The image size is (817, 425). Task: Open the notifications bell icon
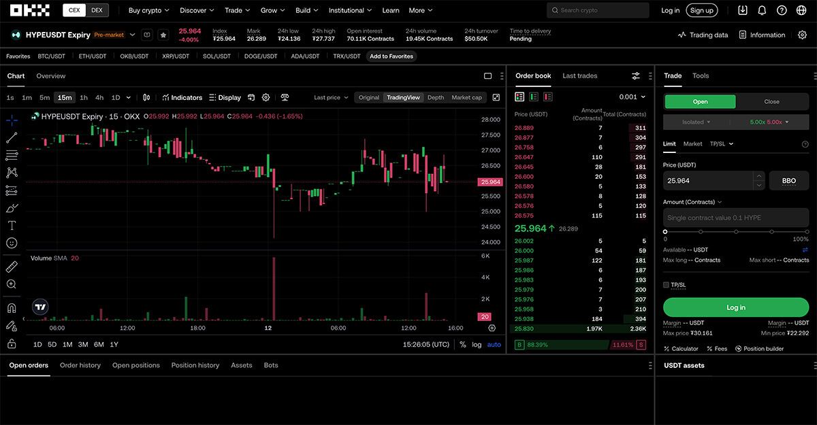[762, 10]
